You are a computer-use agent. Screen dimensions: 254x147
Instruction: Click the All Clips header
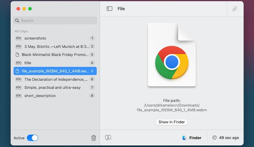(21, 31)
